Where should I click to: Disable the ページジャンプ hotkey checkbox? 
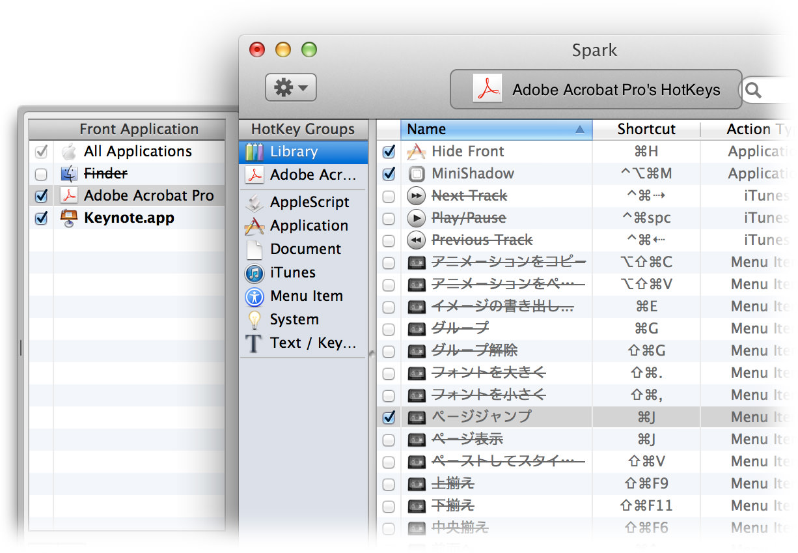click(x=389, y=418)
